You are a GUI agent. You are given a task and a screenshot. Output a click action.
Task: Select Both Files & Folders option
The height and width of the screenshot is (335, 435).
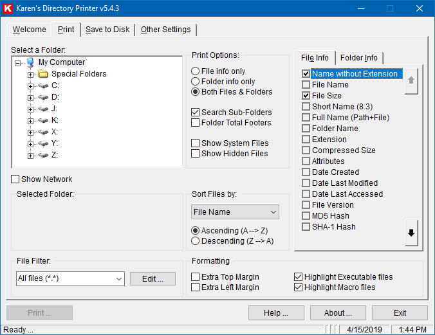click(196, 92)
